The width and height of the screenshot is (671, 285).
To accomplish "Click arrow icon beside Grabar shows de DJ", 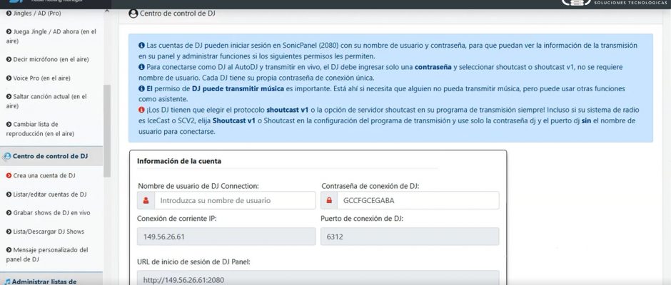I will click(9, 213).
